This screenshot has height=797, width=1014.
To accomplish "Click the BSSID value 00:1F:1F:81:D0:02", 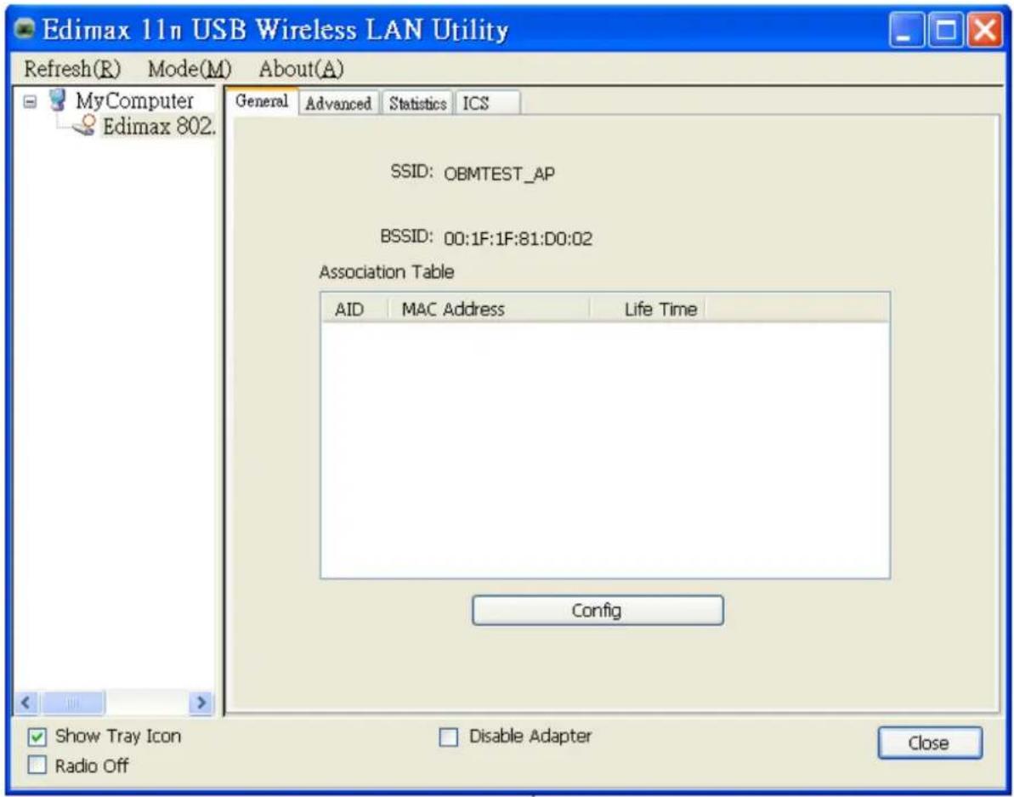I will coord(518,240).
